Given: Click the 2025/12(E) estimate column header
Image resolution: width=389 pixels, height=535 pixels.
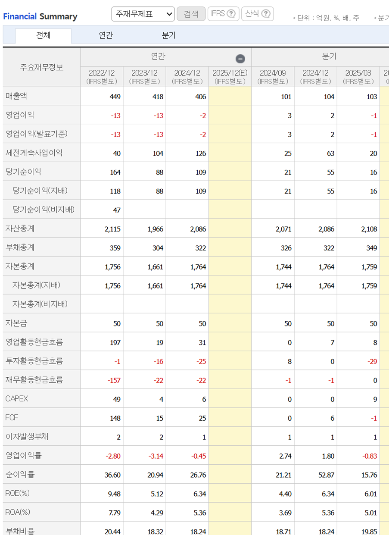Looking at the screenshot, I should pos(229,76).
